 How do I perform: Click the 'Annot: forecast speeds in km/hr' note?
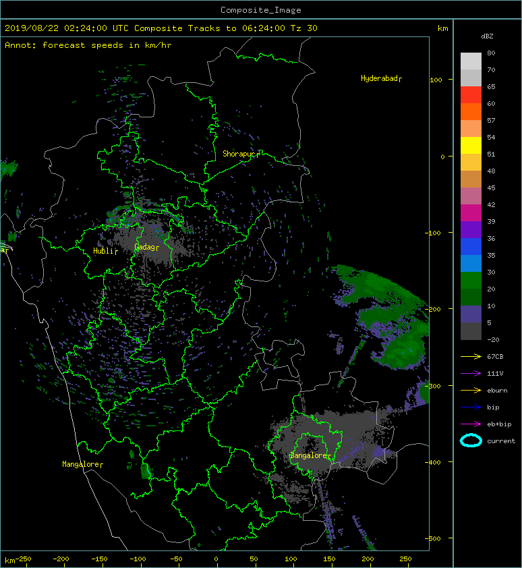point(88,45)
